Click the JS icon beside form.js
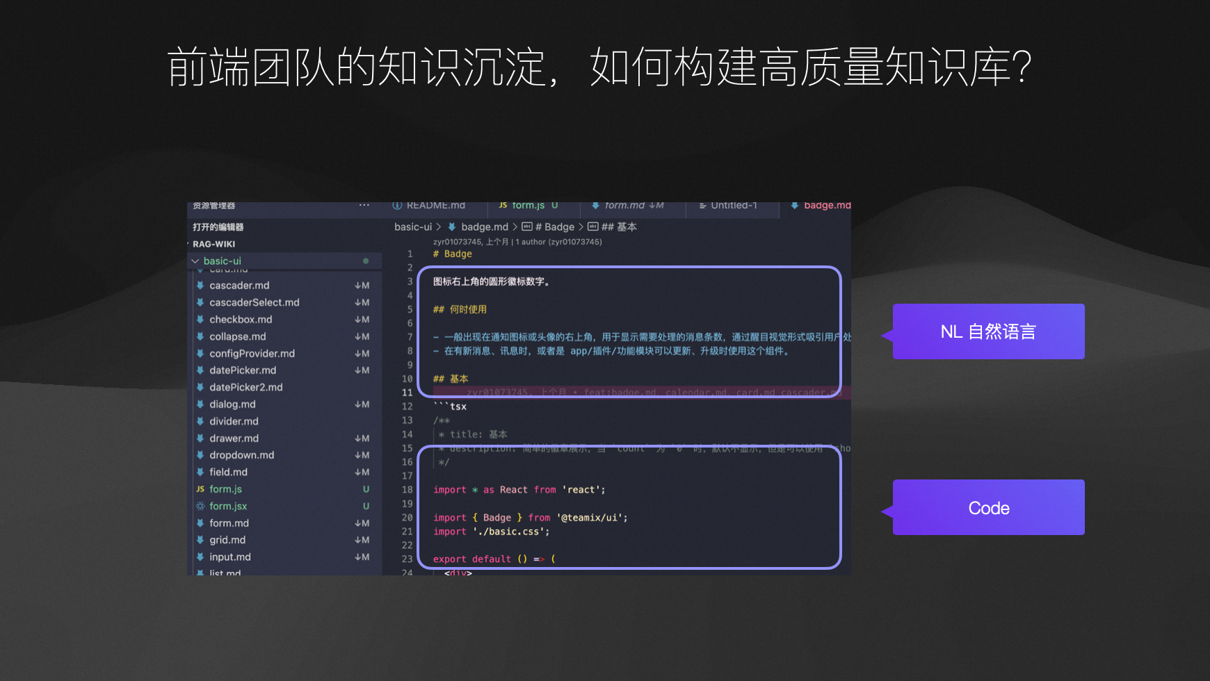Viewport: 1210px width, 681px height. point(200,489)
